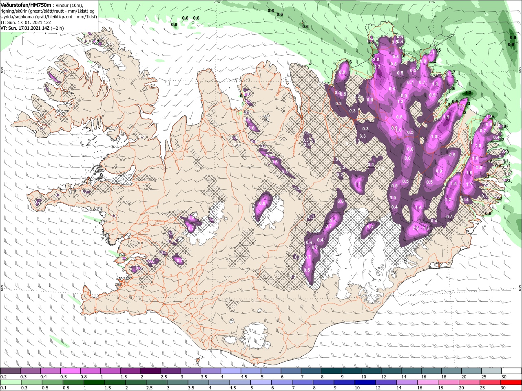Click the valid time line 'VT: Sun. 17.01.2021 14Z'
The image size is (522, 391).
point(24,29)
